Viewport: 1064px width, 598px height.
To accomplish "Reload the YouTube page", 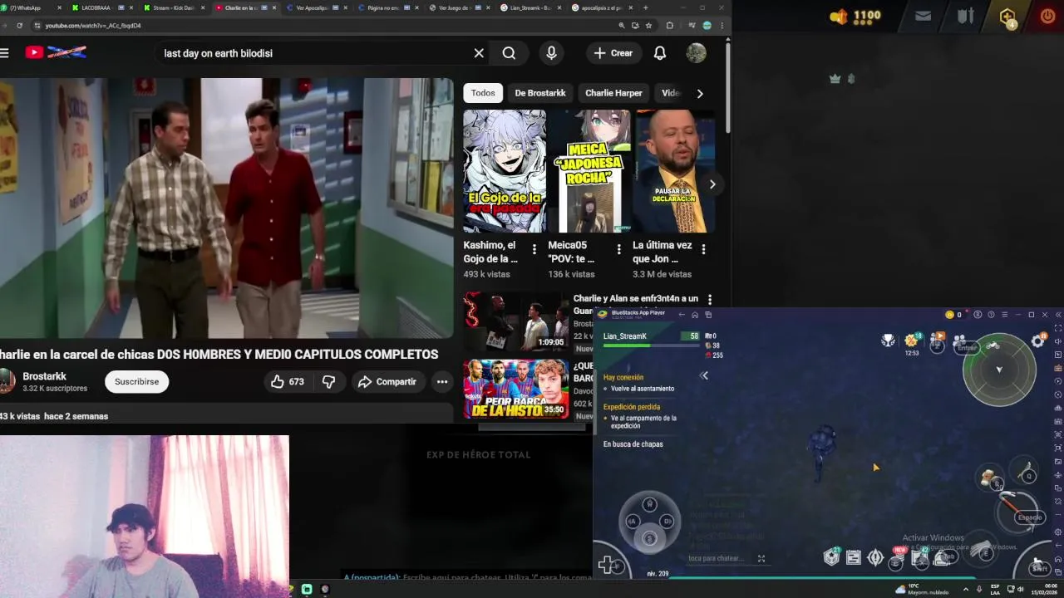I will (x=19, y=26).
